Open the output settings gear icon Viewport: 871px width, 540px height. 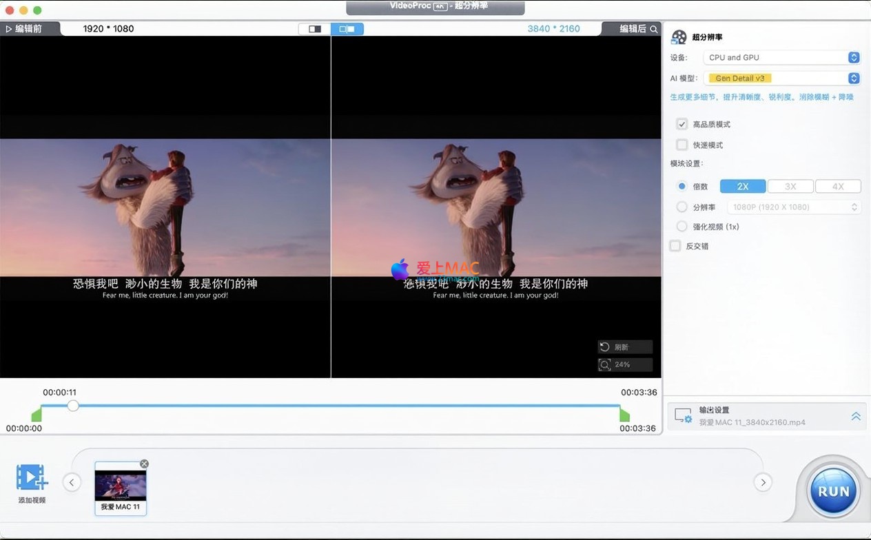coord(683,416)
